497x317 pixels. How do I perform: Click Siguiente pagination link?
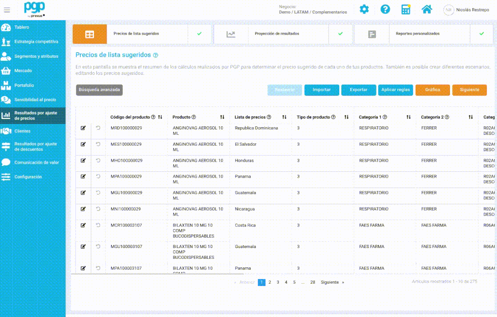(332, 282)
